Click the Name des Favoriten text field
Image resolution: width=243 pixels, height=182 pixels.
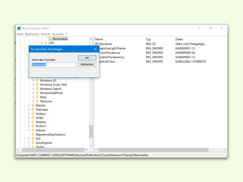tap(54, 65)
